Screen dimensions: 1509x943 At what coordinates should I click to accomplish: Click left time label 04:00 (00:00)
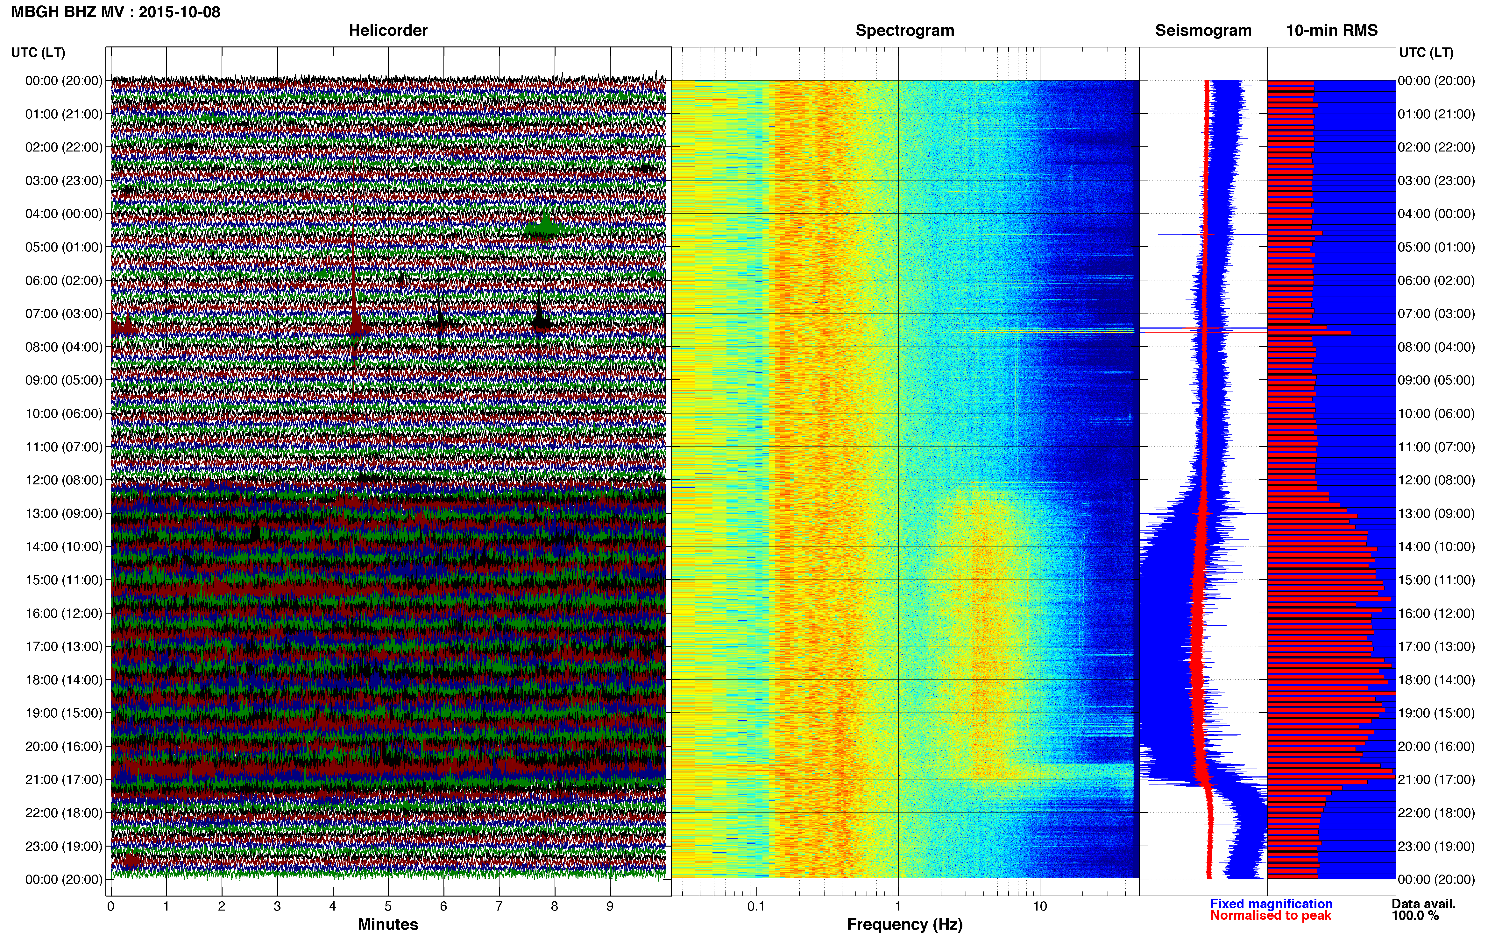pos(64,214)
